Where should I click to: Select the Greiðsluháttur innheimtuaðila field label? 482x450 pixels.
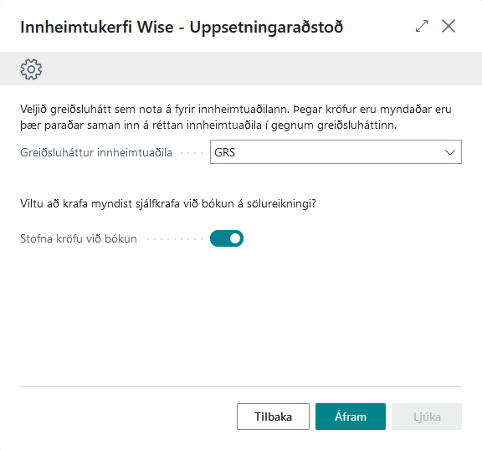[x=96, y=153]
